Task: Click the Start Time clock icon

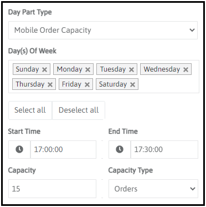Action: coord(19,149)
